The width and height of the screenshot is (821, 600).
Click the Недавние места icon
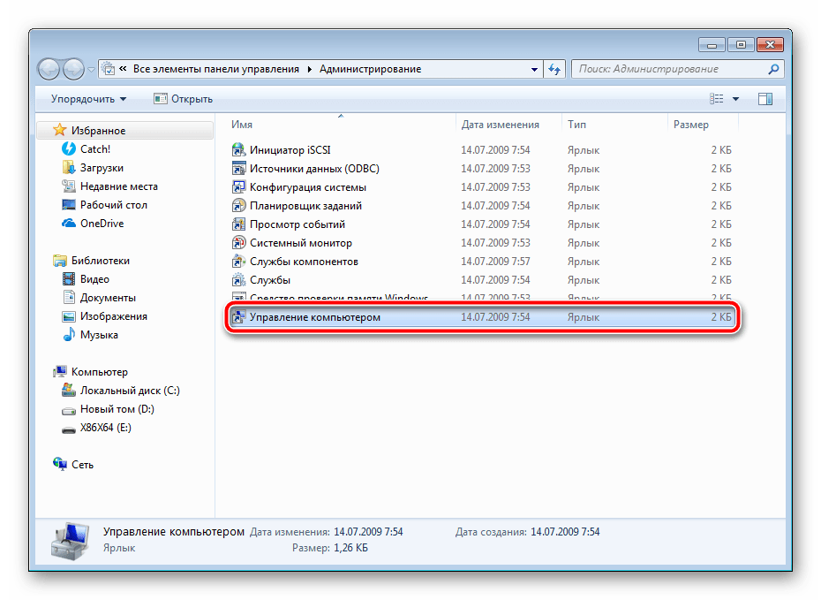click(x=69, y=186)
